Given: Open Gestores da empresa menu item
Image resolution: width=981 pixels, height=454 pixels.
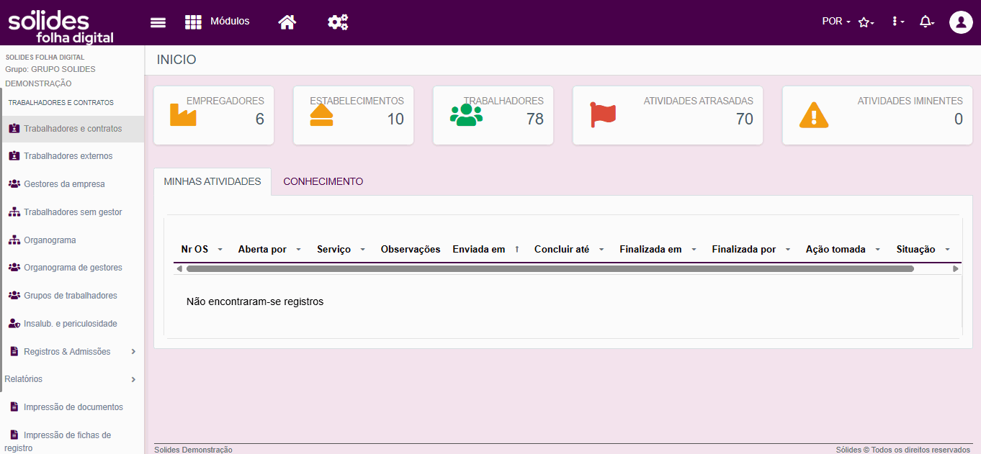Looking at the screenshot, I should click(72, 184).
